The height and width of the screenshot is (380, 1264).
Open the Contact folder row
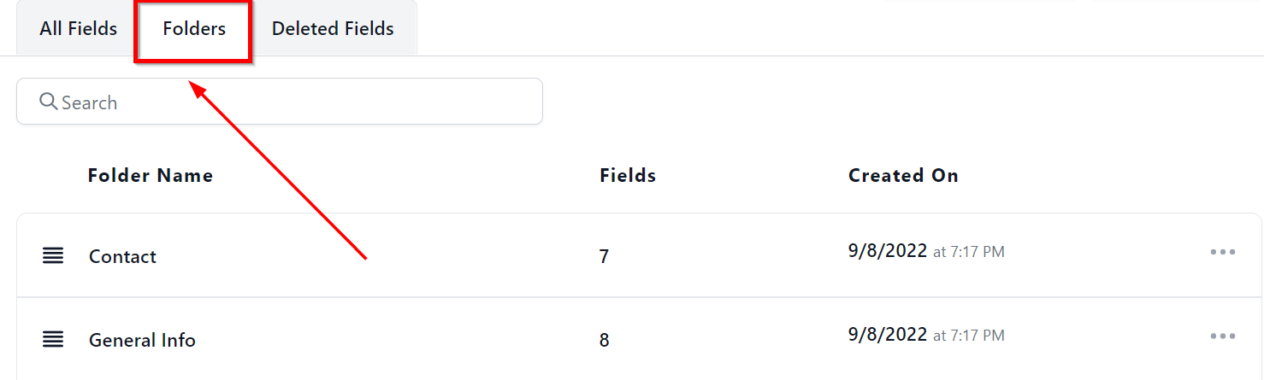coord(122,256)
